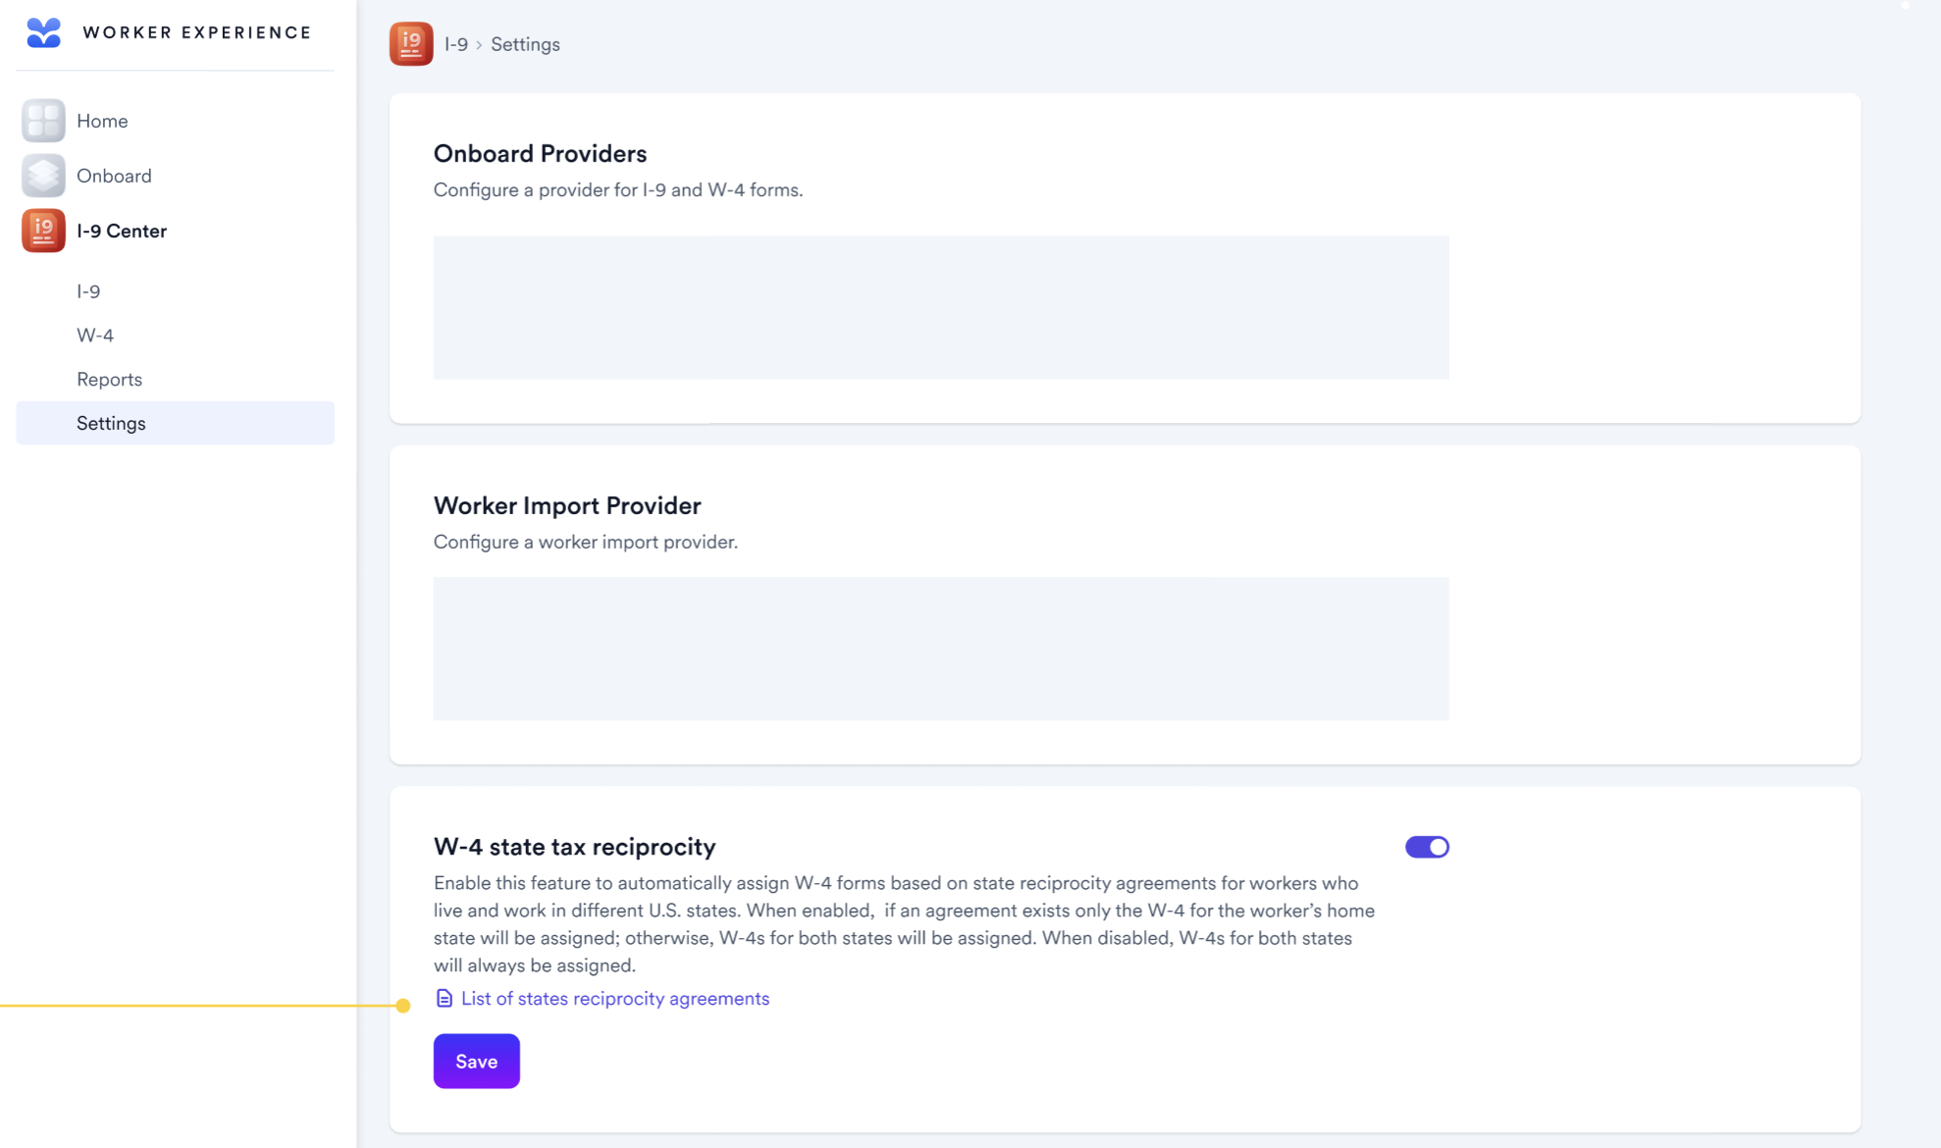This screenshot has height=1148, width=1941.
Task: Click the Home grid icon in sidebar
Action: point(43,121)
